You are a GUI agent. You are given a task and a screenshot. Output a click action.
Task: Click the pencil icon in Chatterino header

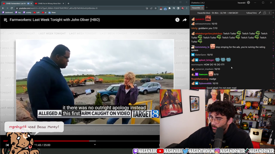point(260,13)
